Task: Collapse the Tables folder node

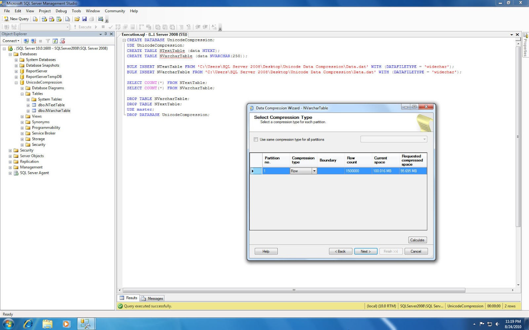Action: (22, 94)
